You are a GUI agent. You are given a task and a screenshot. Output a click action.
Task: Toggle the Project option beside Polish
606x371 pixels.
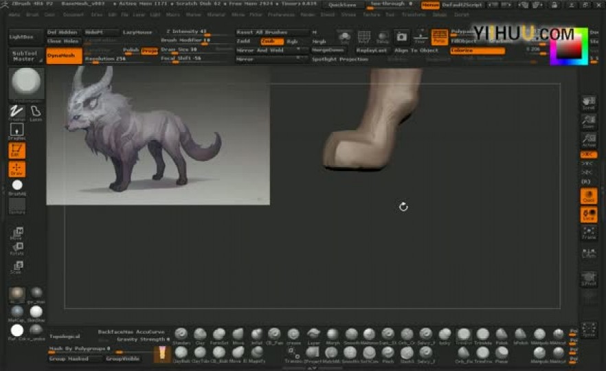point(150,51)
